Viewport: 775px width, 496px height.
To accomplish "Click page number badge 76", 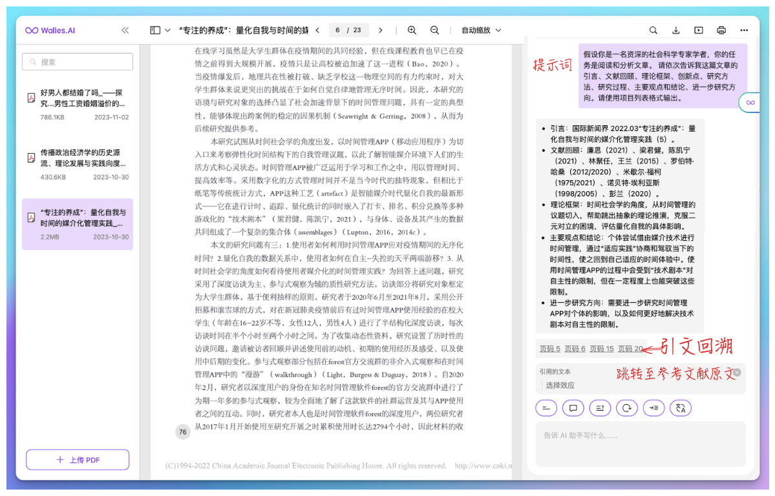I will coord(183,432).
